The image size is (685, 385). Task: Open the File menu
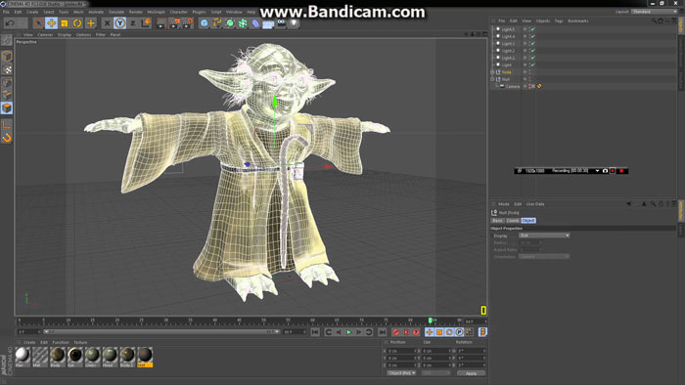(6, 12)
